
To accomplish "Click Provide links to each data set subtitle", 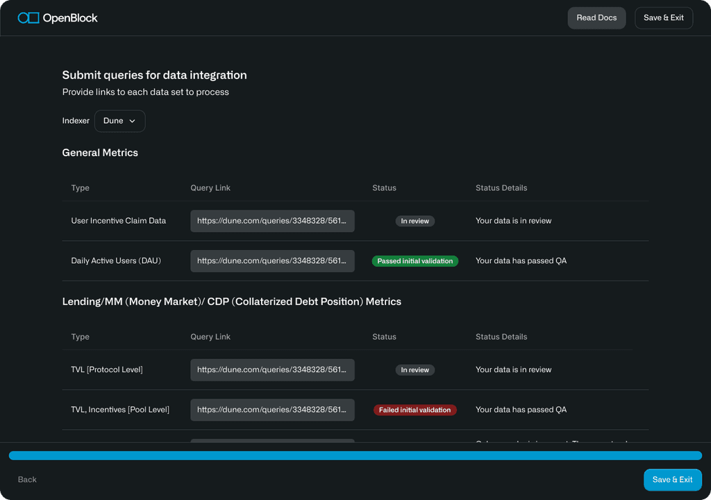I will pyautogui.click(x=146, y=92).
